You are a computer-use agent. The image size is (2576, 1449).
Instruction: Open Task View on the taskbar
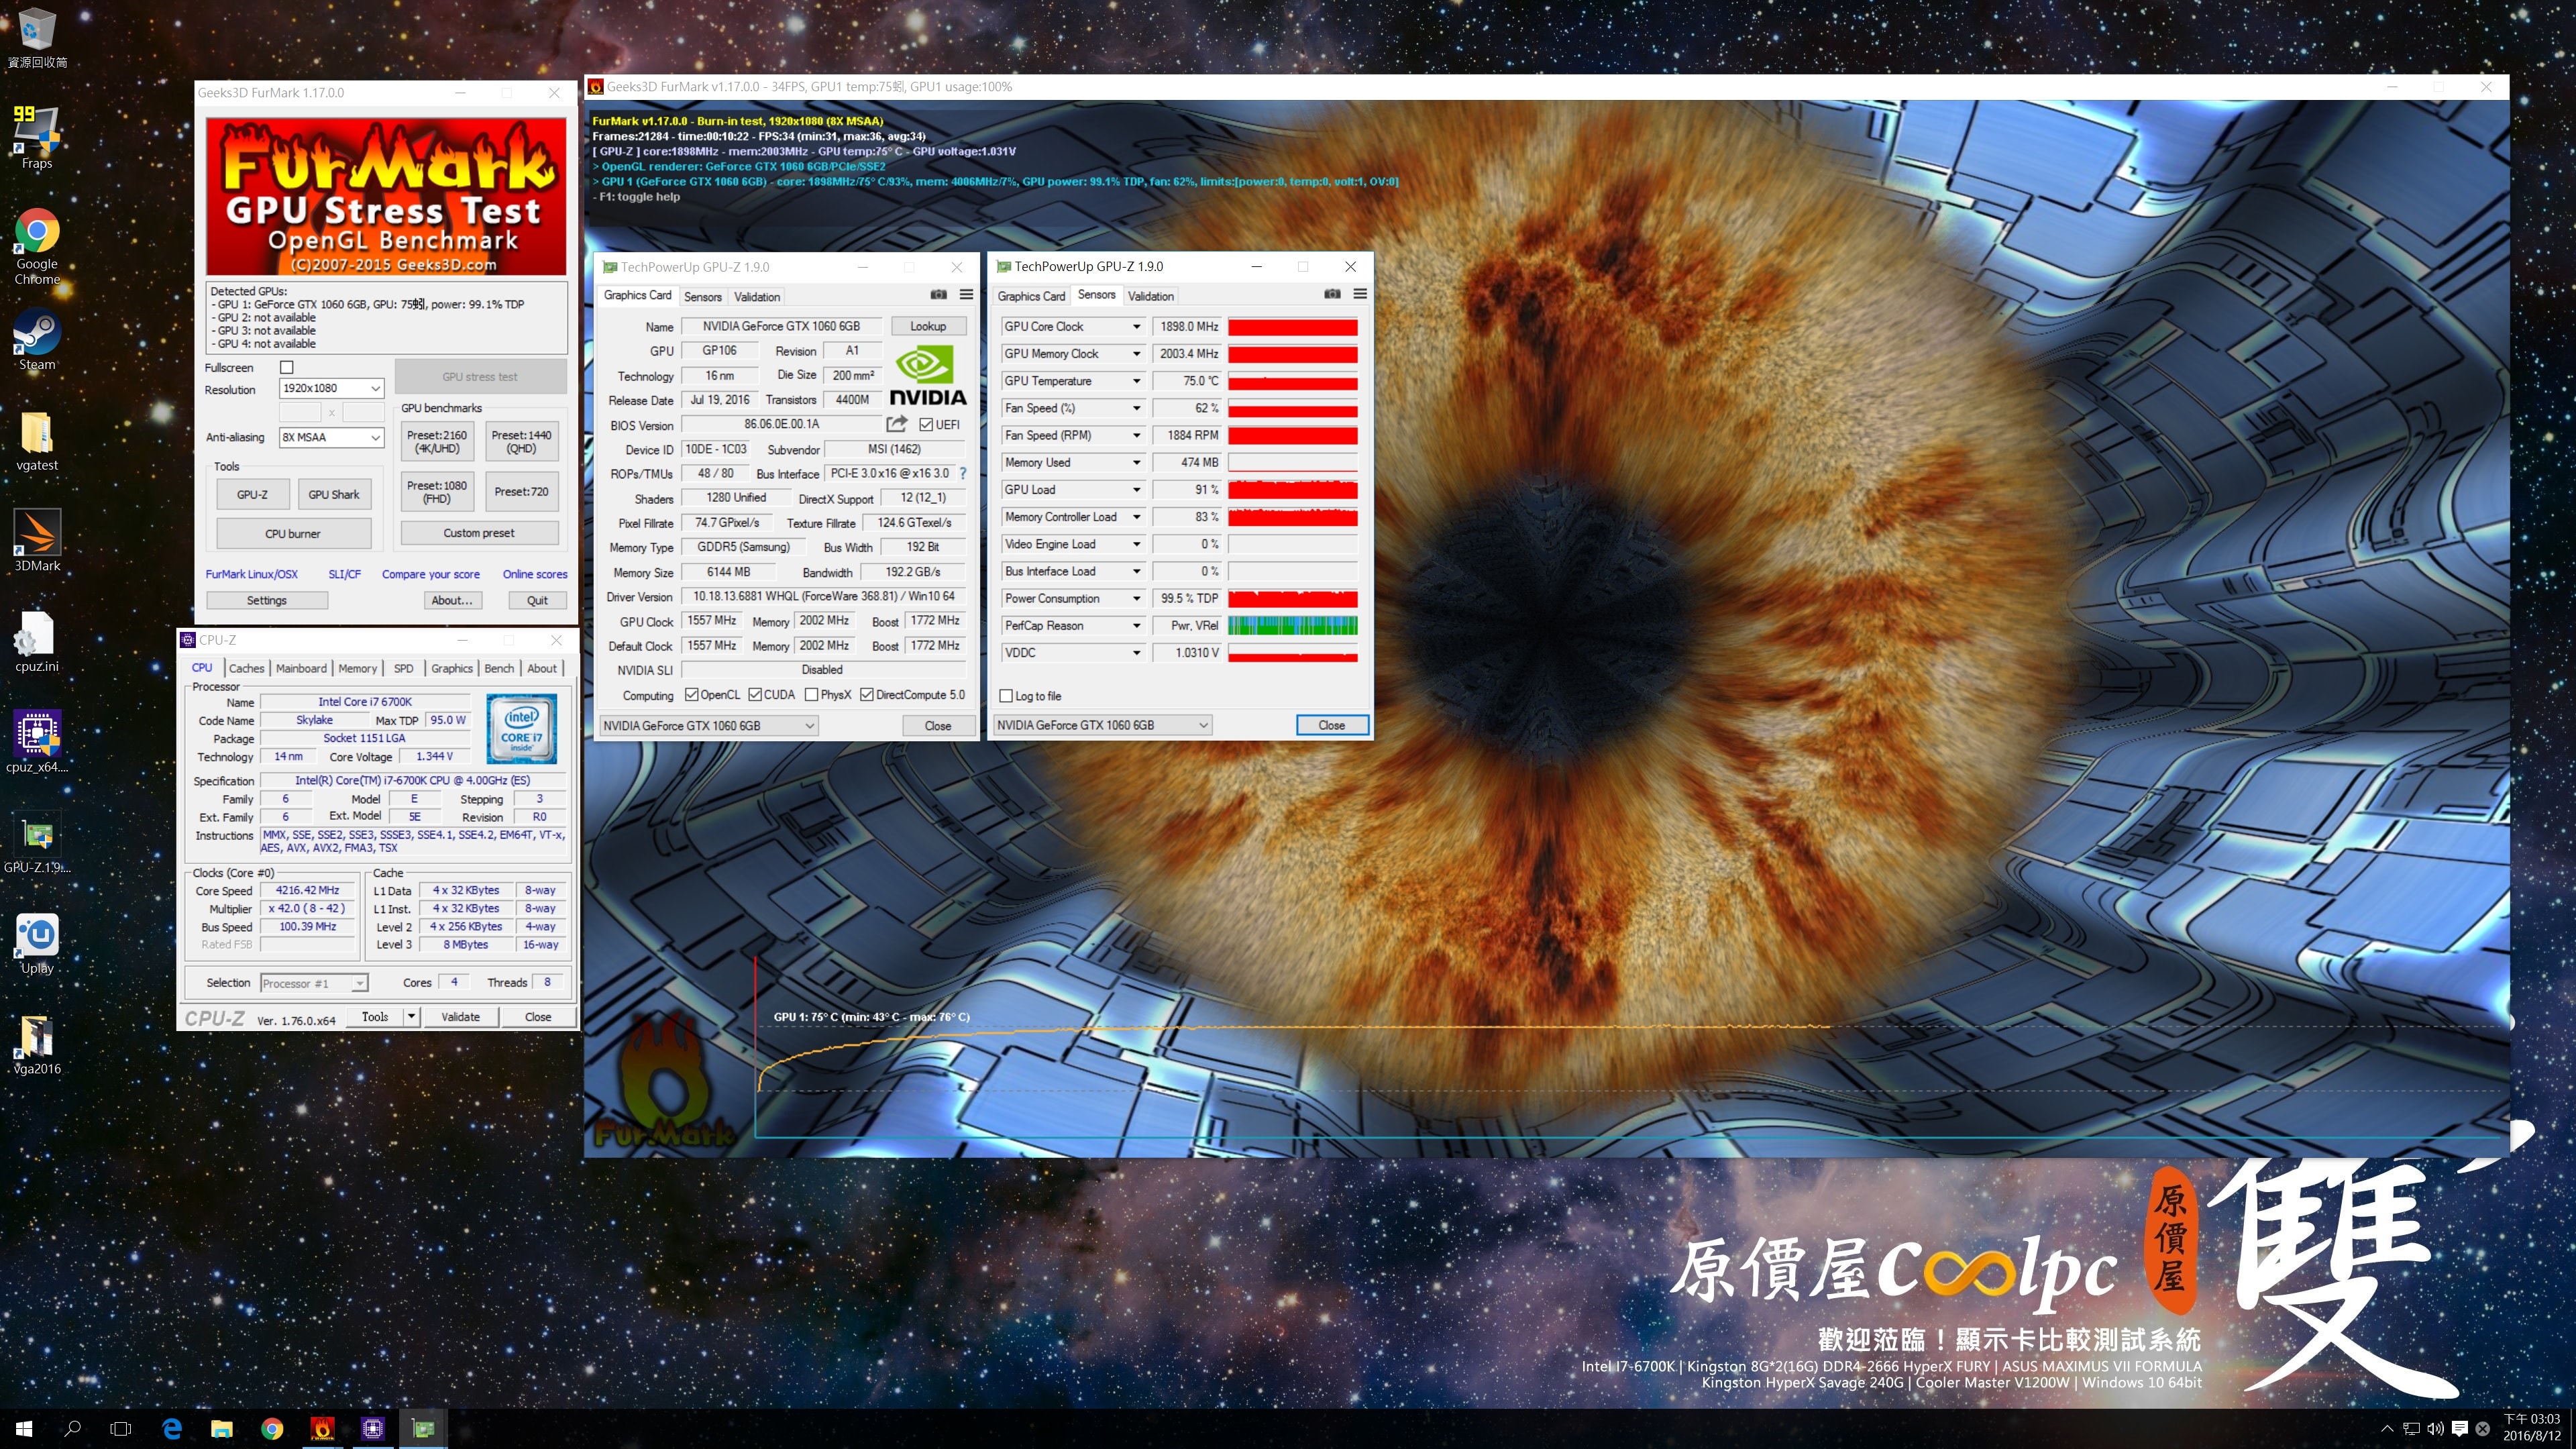pos(121,1429)
